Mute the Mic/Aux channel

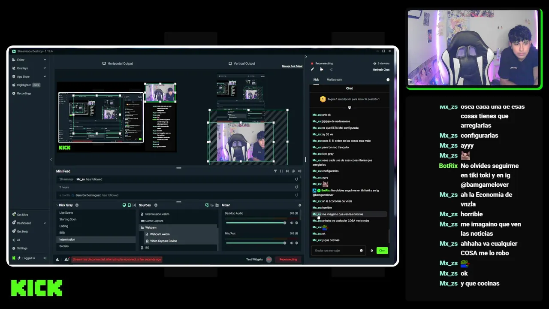292,243
